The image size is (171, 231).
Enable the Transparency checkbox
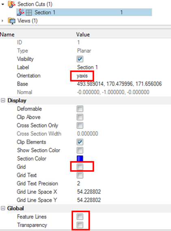tap(80, 225)
